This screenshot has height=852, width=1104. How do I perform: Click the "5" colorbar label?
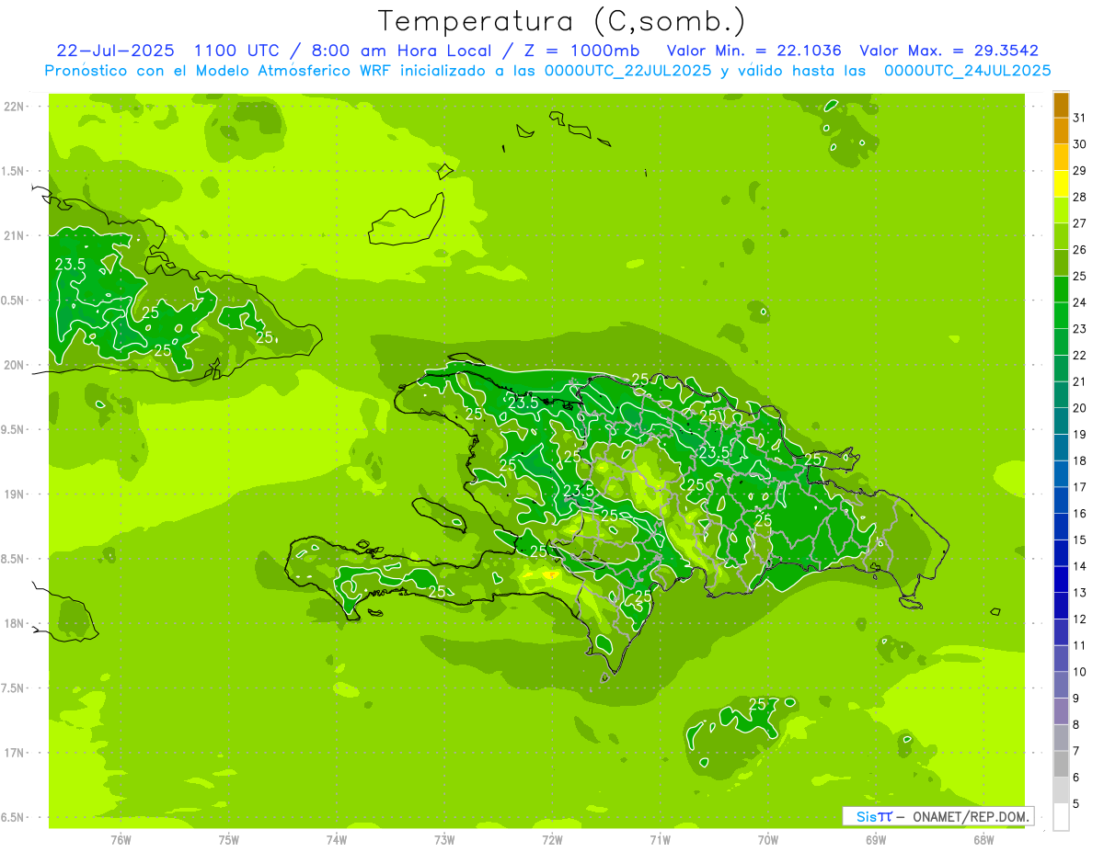pyautogui.click(x=1075, y=804)
